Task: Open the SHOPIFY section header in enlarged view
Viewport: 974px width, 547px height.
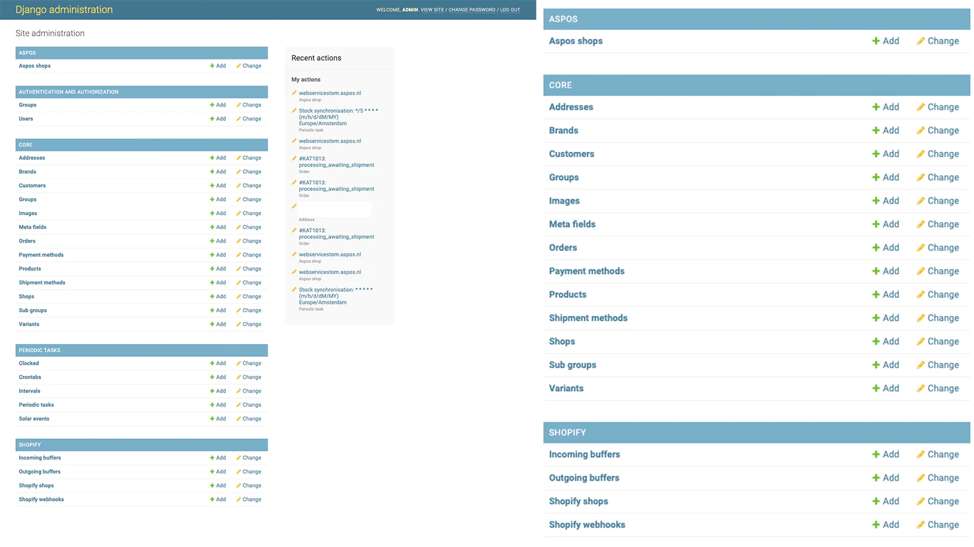Action: click(567, 432)
